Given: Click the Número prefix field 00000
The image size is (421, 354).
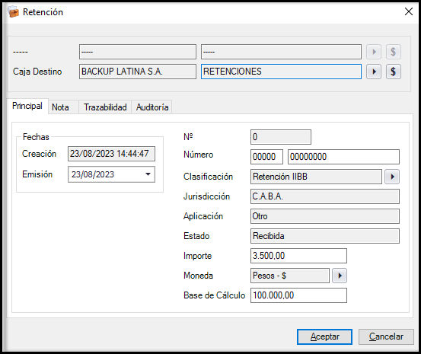Looking at the screenshot, I should [266, 157].
